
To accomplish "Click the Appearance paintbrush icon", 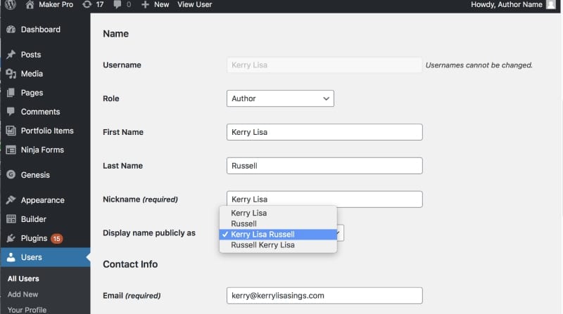I will 11,200.
